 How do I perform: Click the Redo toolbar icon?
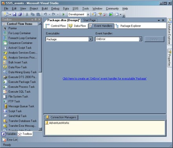pyautogui.click(x=53, y=14)
